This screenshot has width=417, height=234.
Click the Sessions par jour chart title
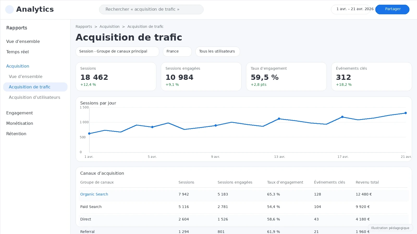98,103
